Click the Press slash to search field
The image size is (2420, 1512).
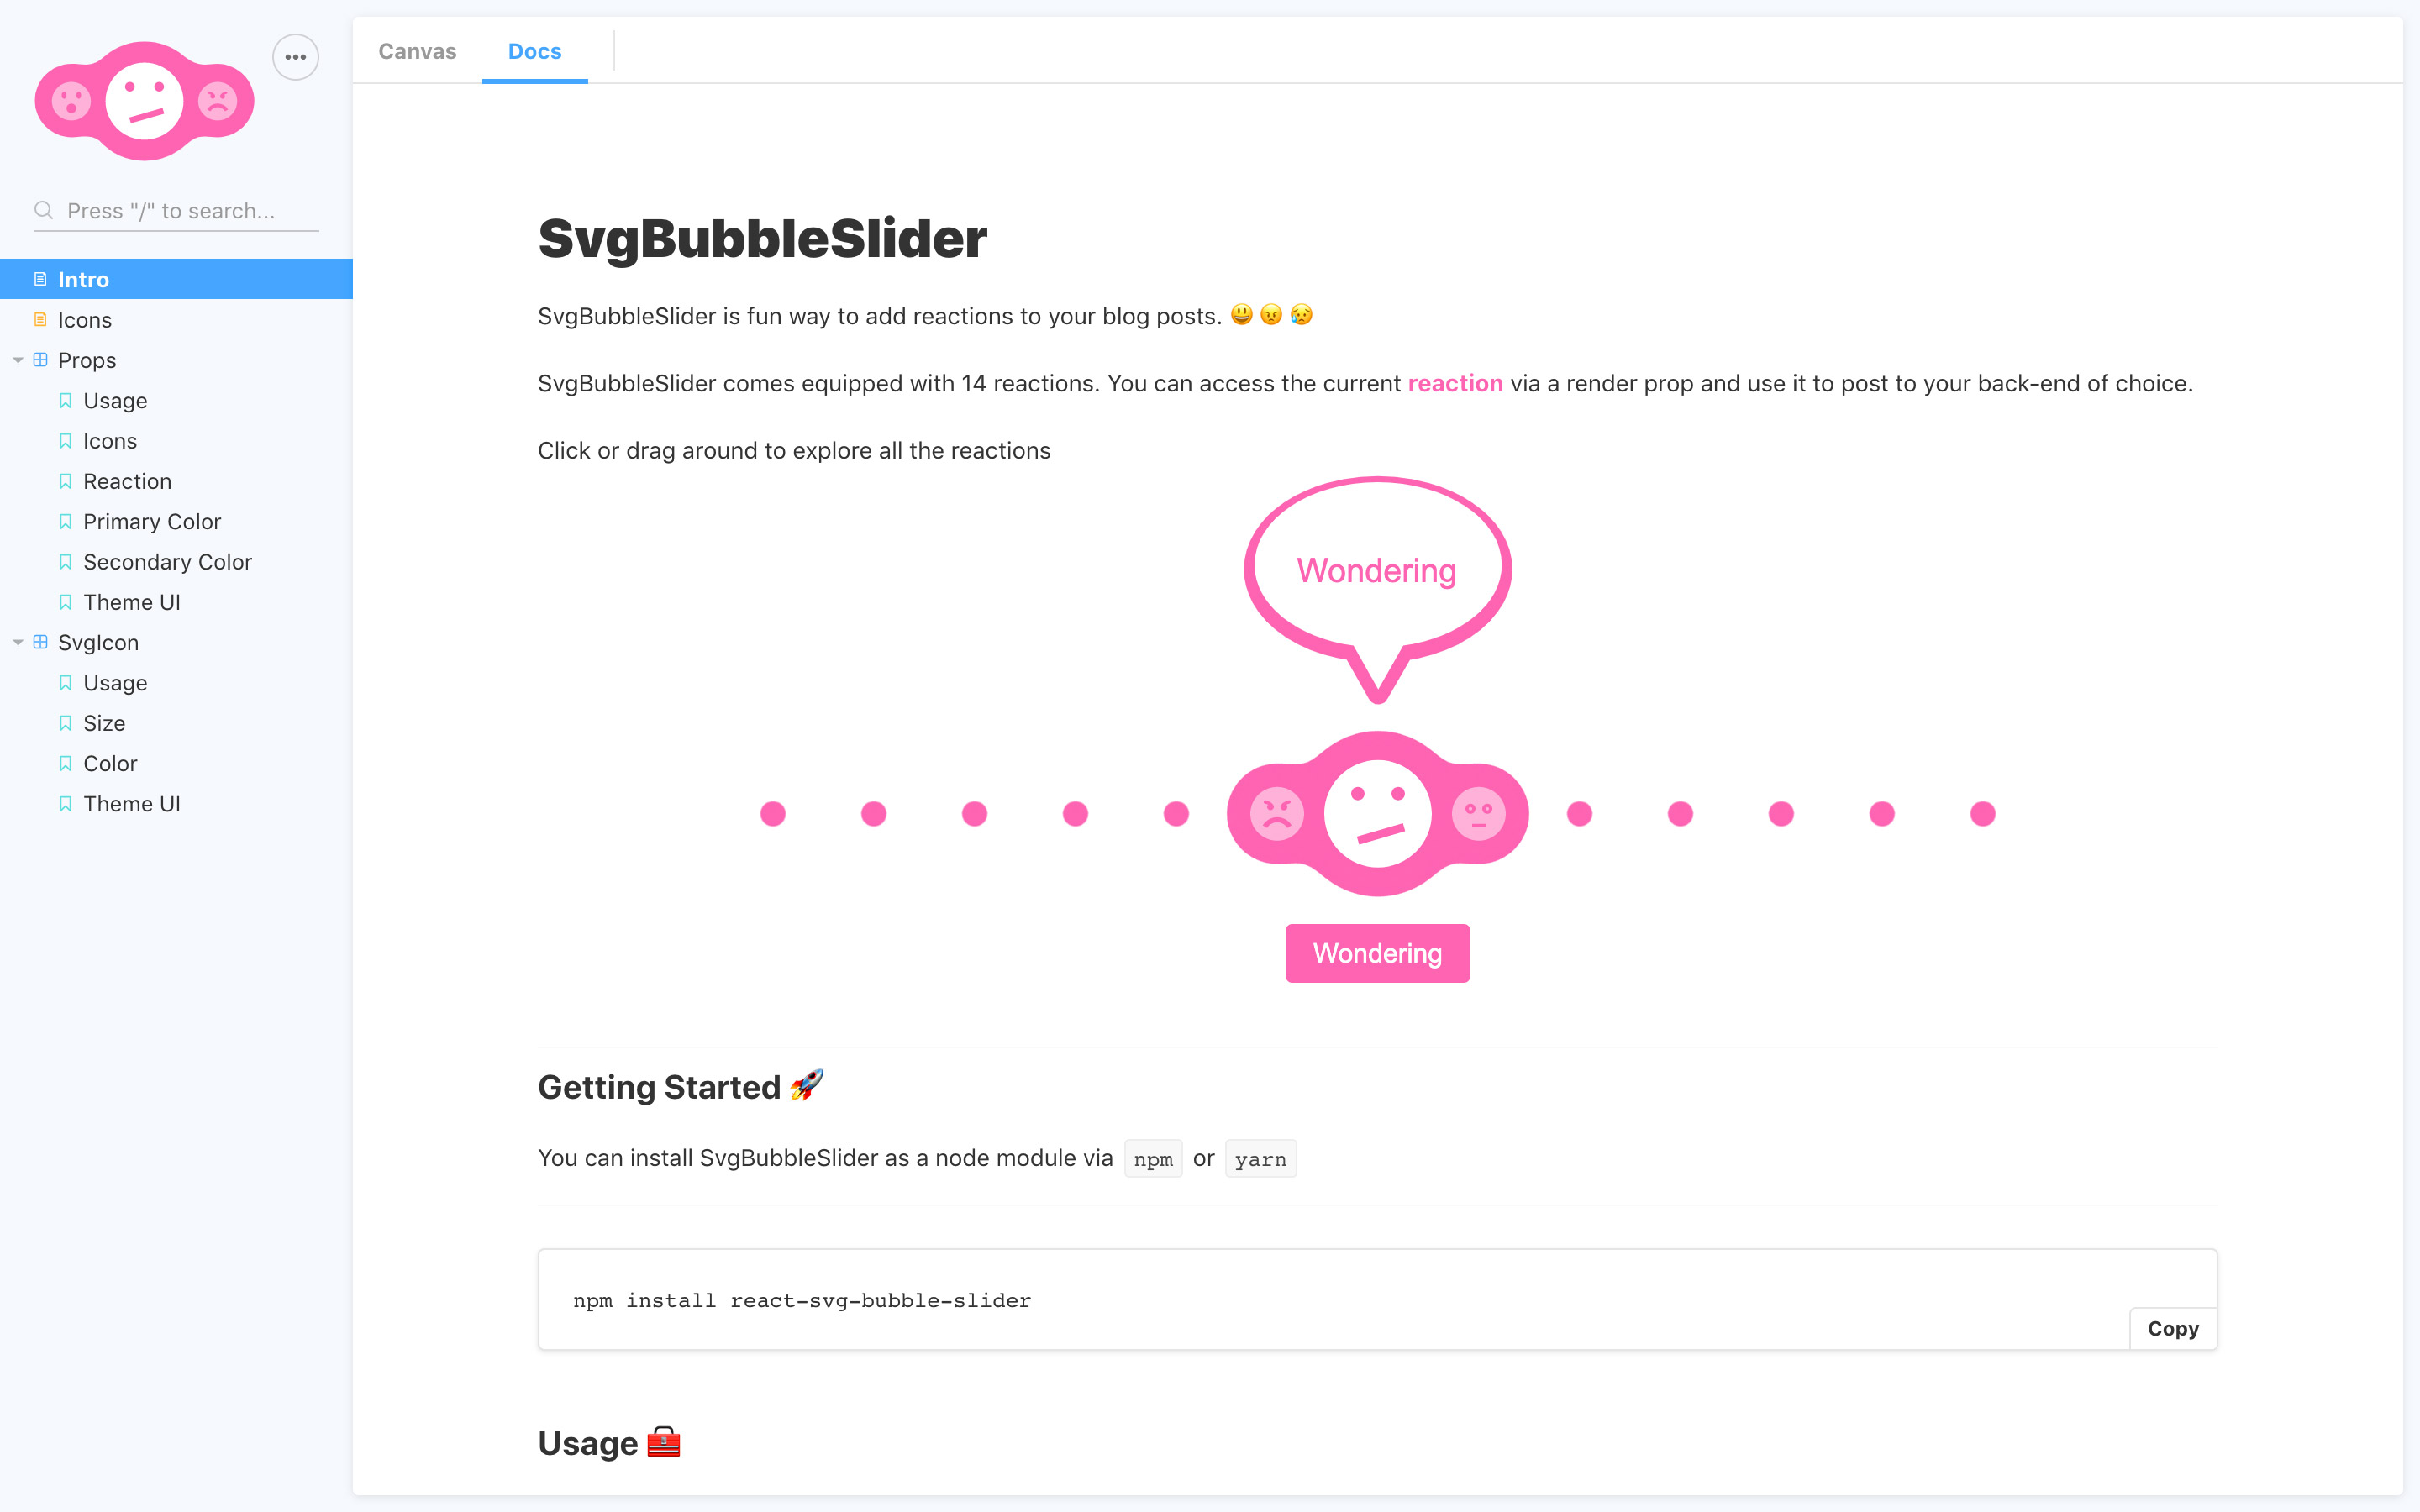tap(174, 209)
